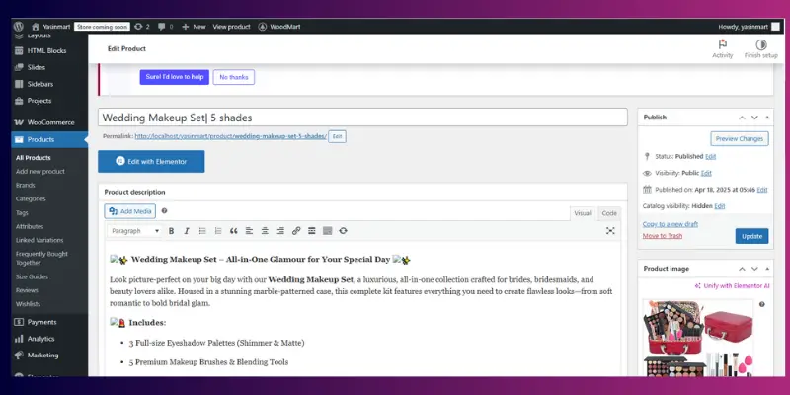
Task: Switch editor to the Code tab
Action: (x=609, y=213)
